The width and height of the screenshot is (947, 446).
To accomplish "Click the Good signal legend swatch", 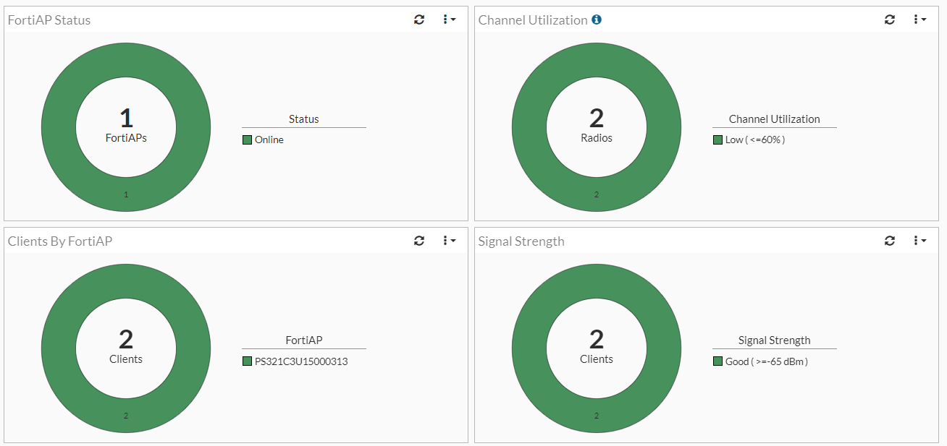I will coord(717,361).
